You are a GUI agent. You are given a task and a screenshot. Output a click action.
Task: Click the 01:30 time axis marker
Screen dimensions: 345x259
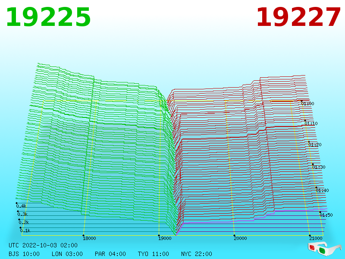point(319,167)
